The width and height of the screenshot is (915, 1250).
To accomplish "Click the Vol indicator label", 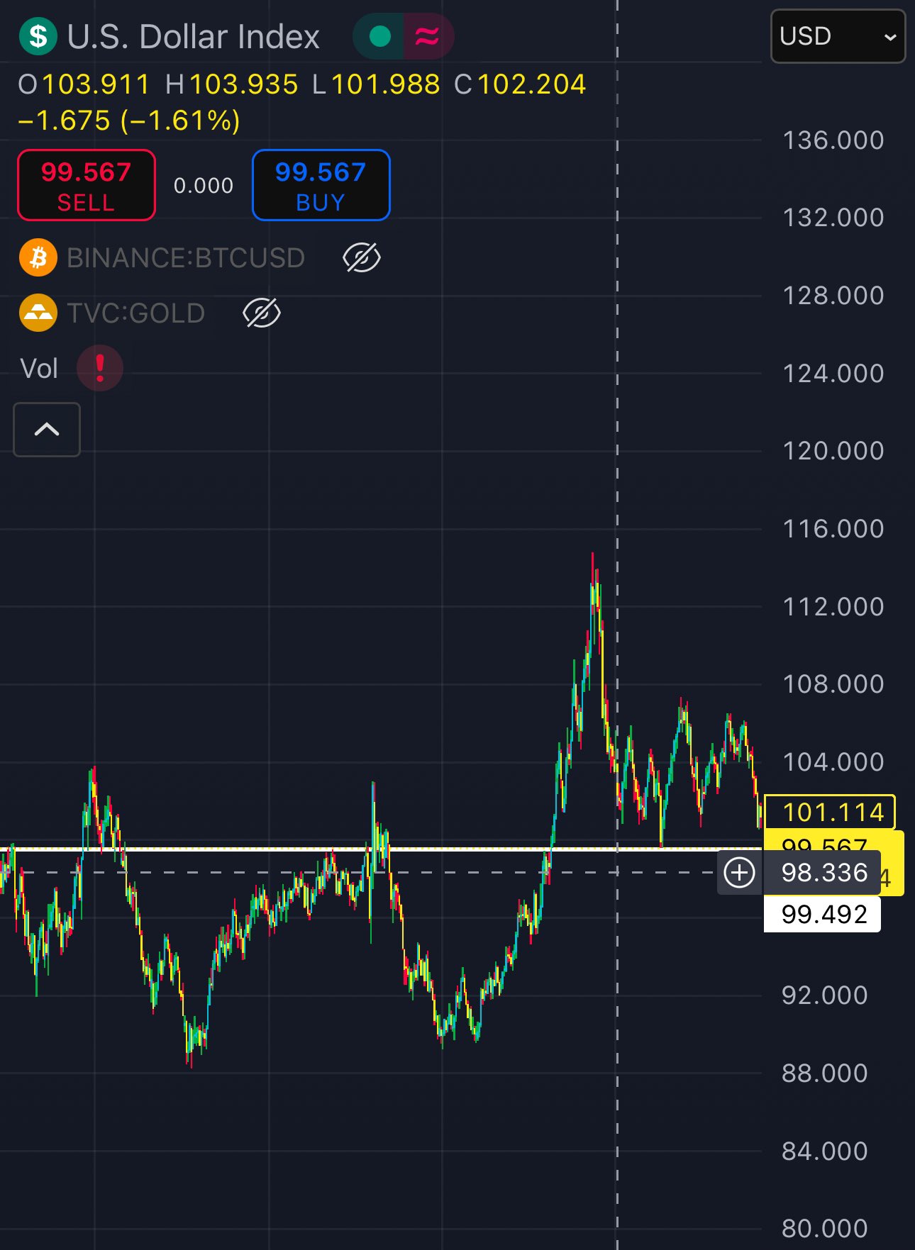I will tap(39, 369).
